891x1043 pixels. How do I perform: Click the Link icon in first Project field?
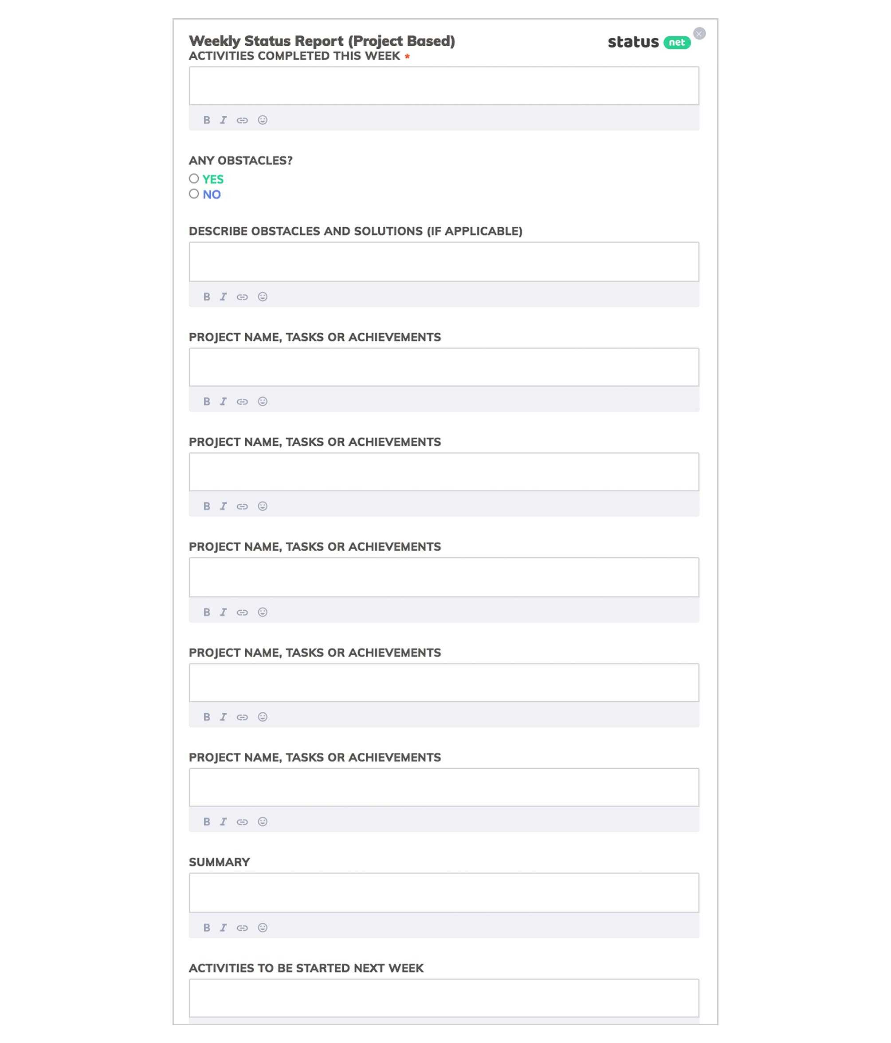(243, 401)
